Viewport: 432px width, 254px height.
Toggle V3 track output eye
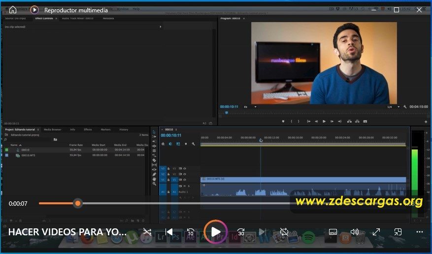[185, 168]
